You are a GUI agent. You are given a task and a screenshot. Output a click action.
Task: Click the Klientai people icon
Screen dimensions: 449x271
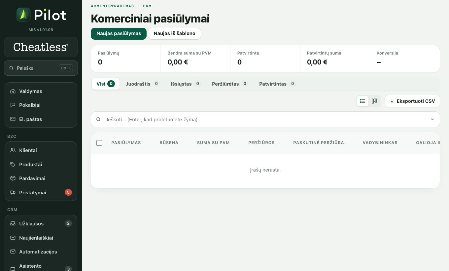click(13, 150)
